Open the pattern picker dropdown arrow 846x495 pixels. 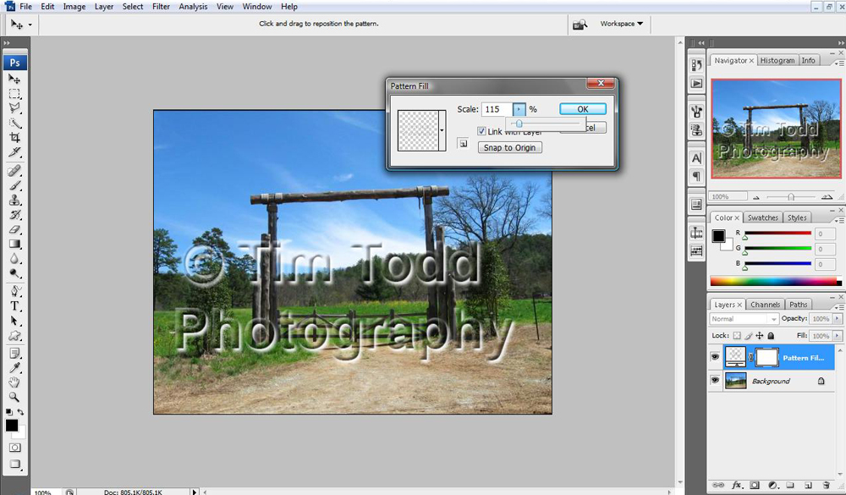(442, 130)
